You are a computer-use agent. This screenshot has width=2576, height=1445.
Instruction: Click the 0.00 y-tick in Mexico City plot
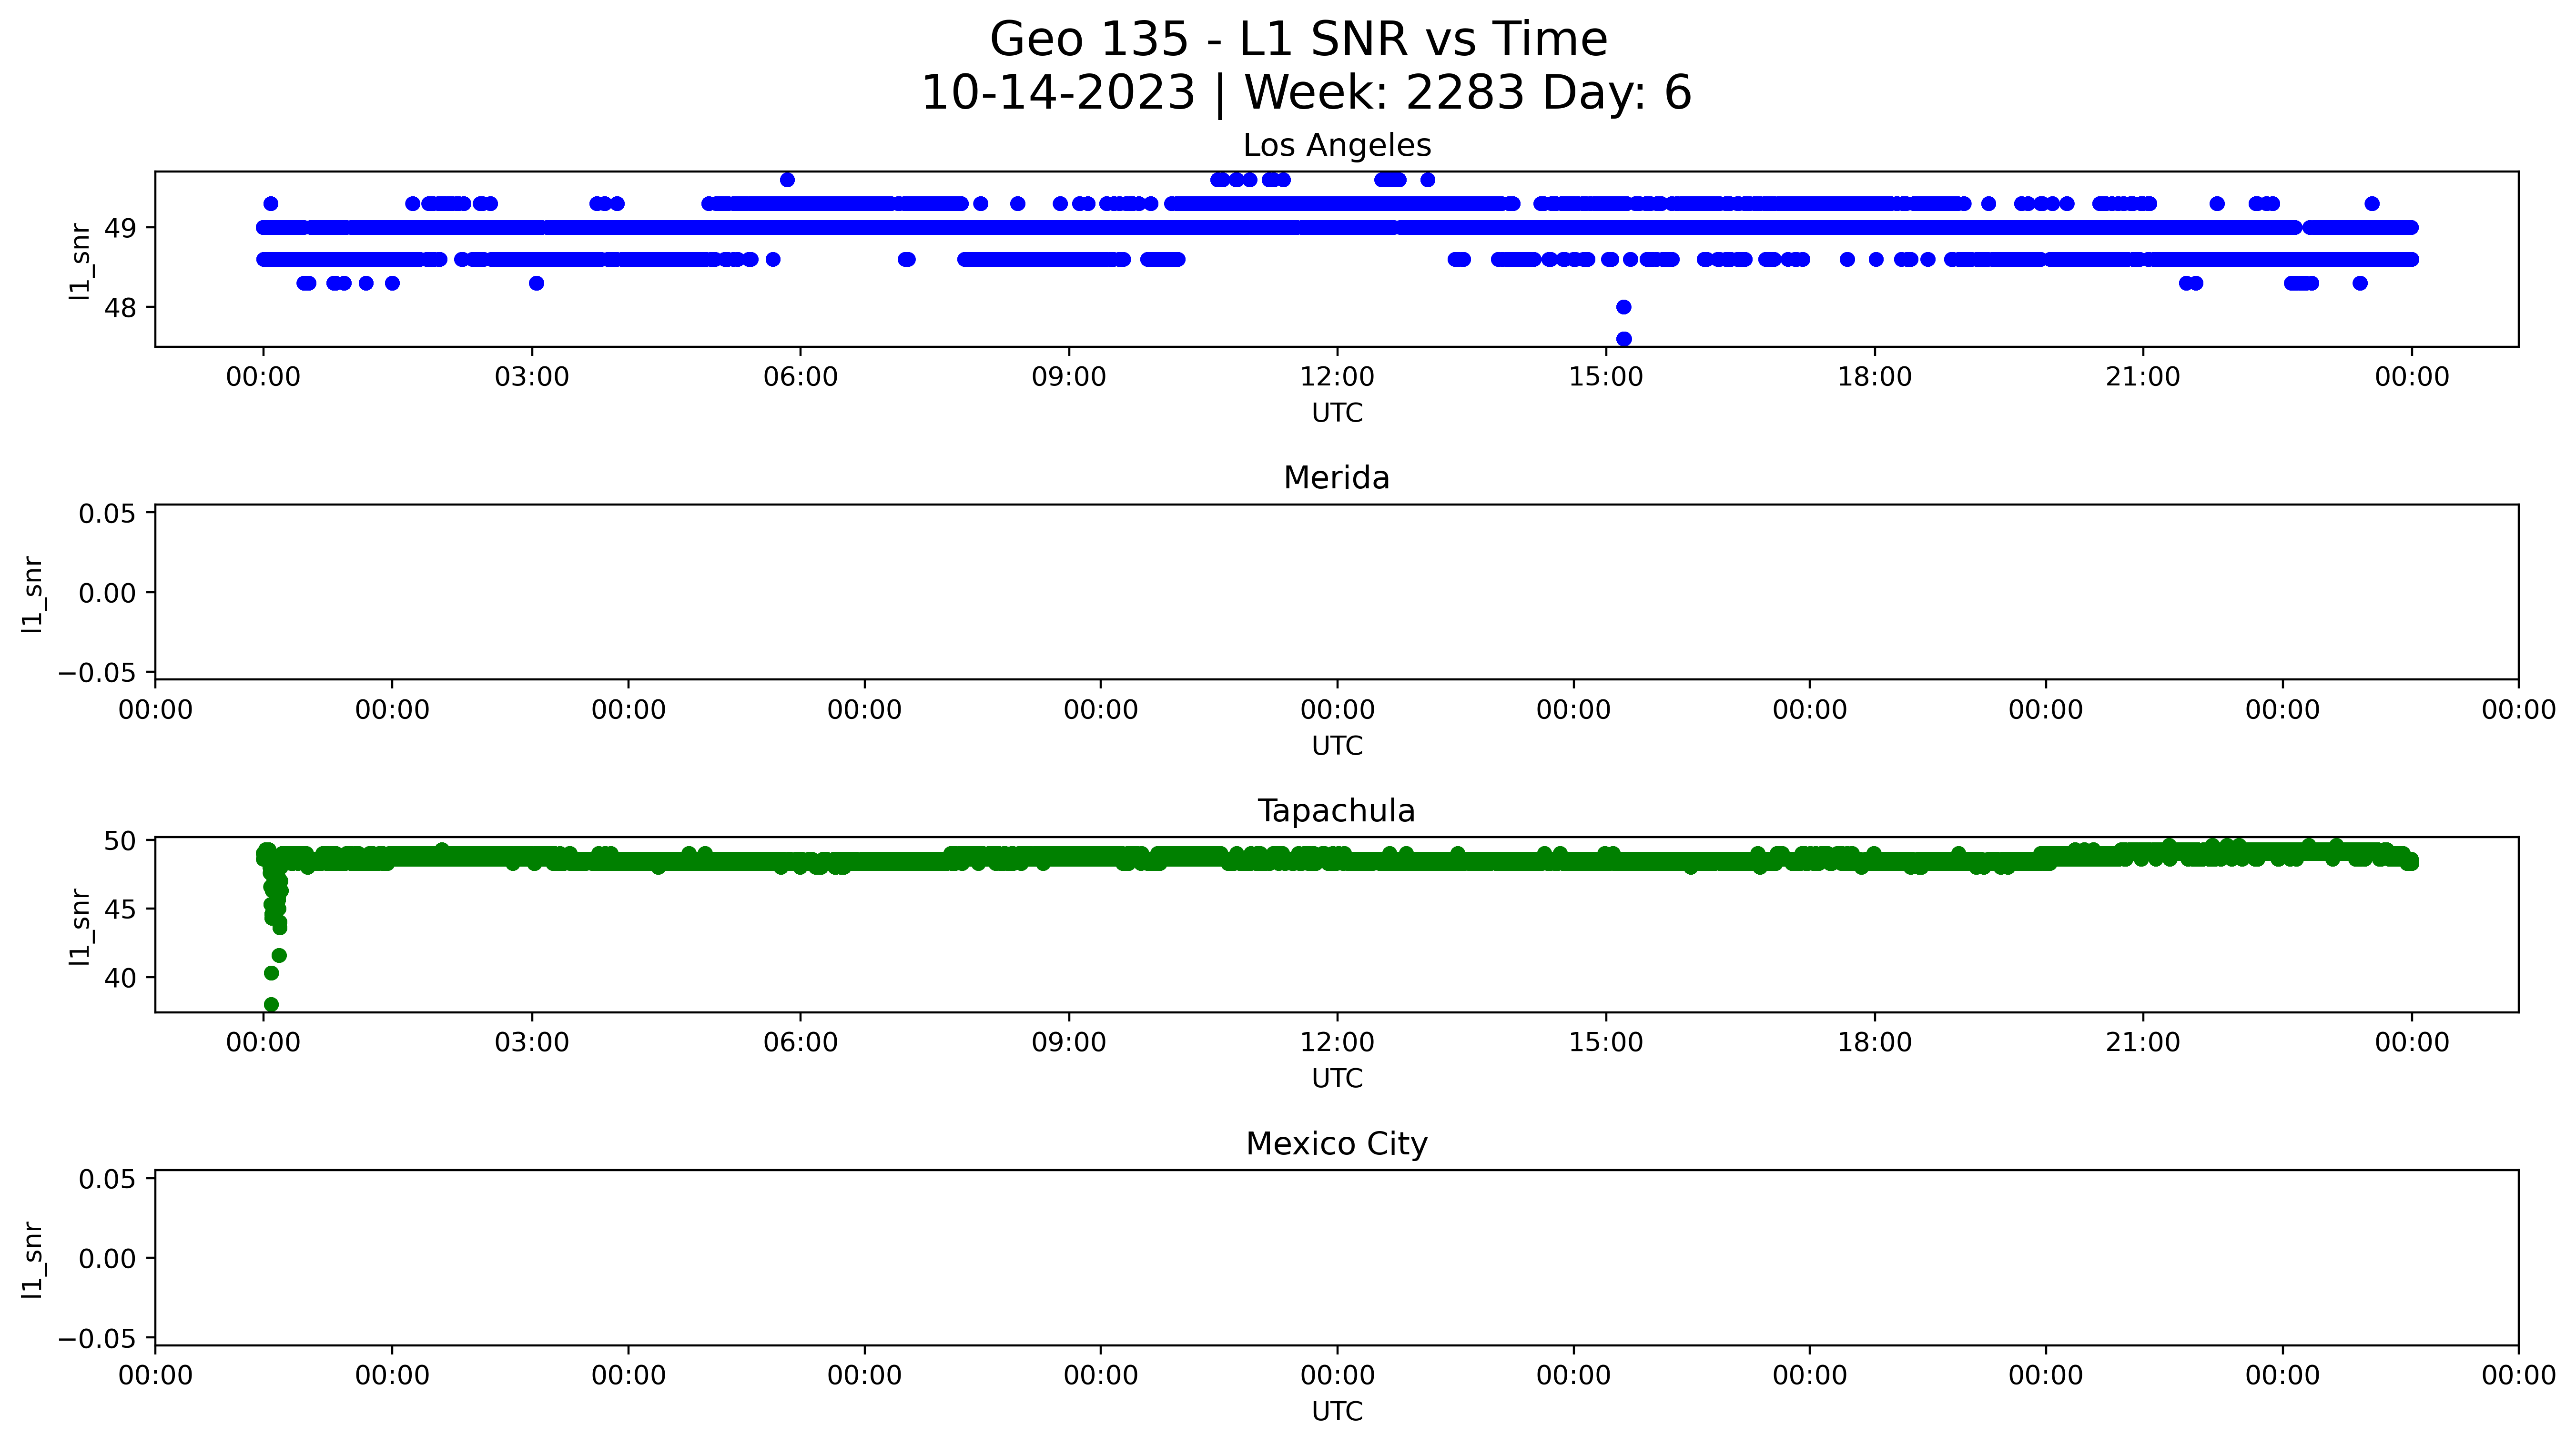pyautogui.click(x=108, y=1259)
